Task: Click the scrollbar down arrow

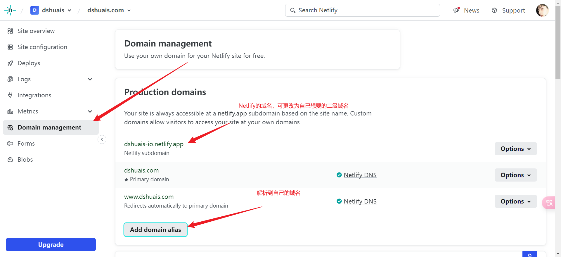Action: [x=558, y=254]
